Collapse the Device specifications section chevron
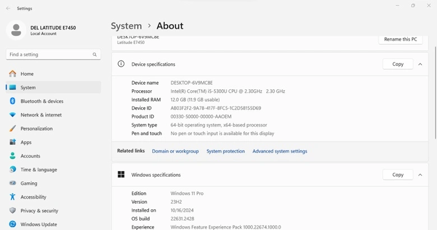 point(420,64)
